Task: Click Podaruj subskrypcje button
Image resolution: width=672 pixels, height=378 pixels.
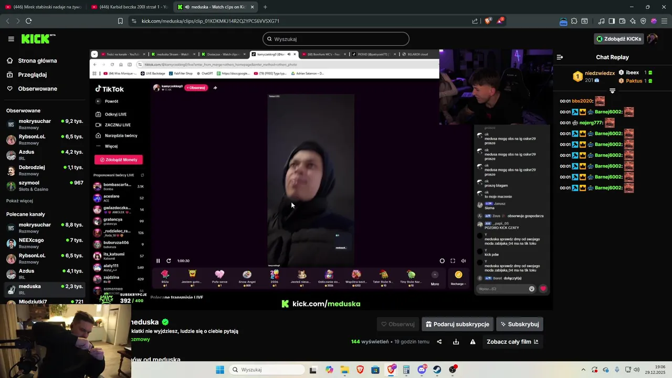Action: [x=457, y=324]
